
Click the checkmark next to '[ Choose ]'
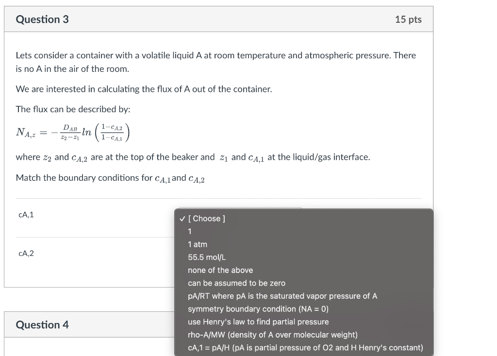point(181,219)
